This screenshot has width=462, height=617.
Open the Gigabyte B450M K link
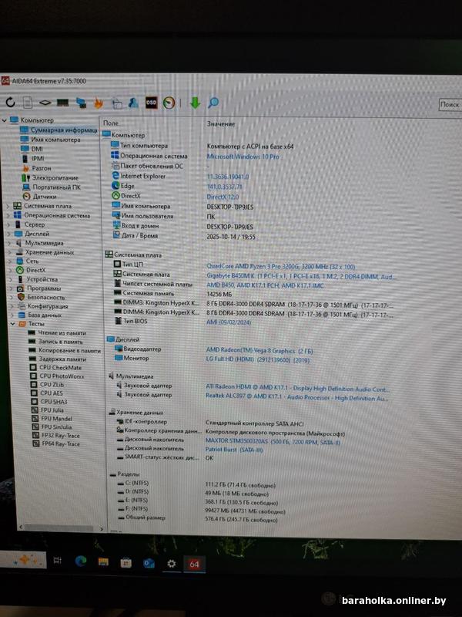300,276
